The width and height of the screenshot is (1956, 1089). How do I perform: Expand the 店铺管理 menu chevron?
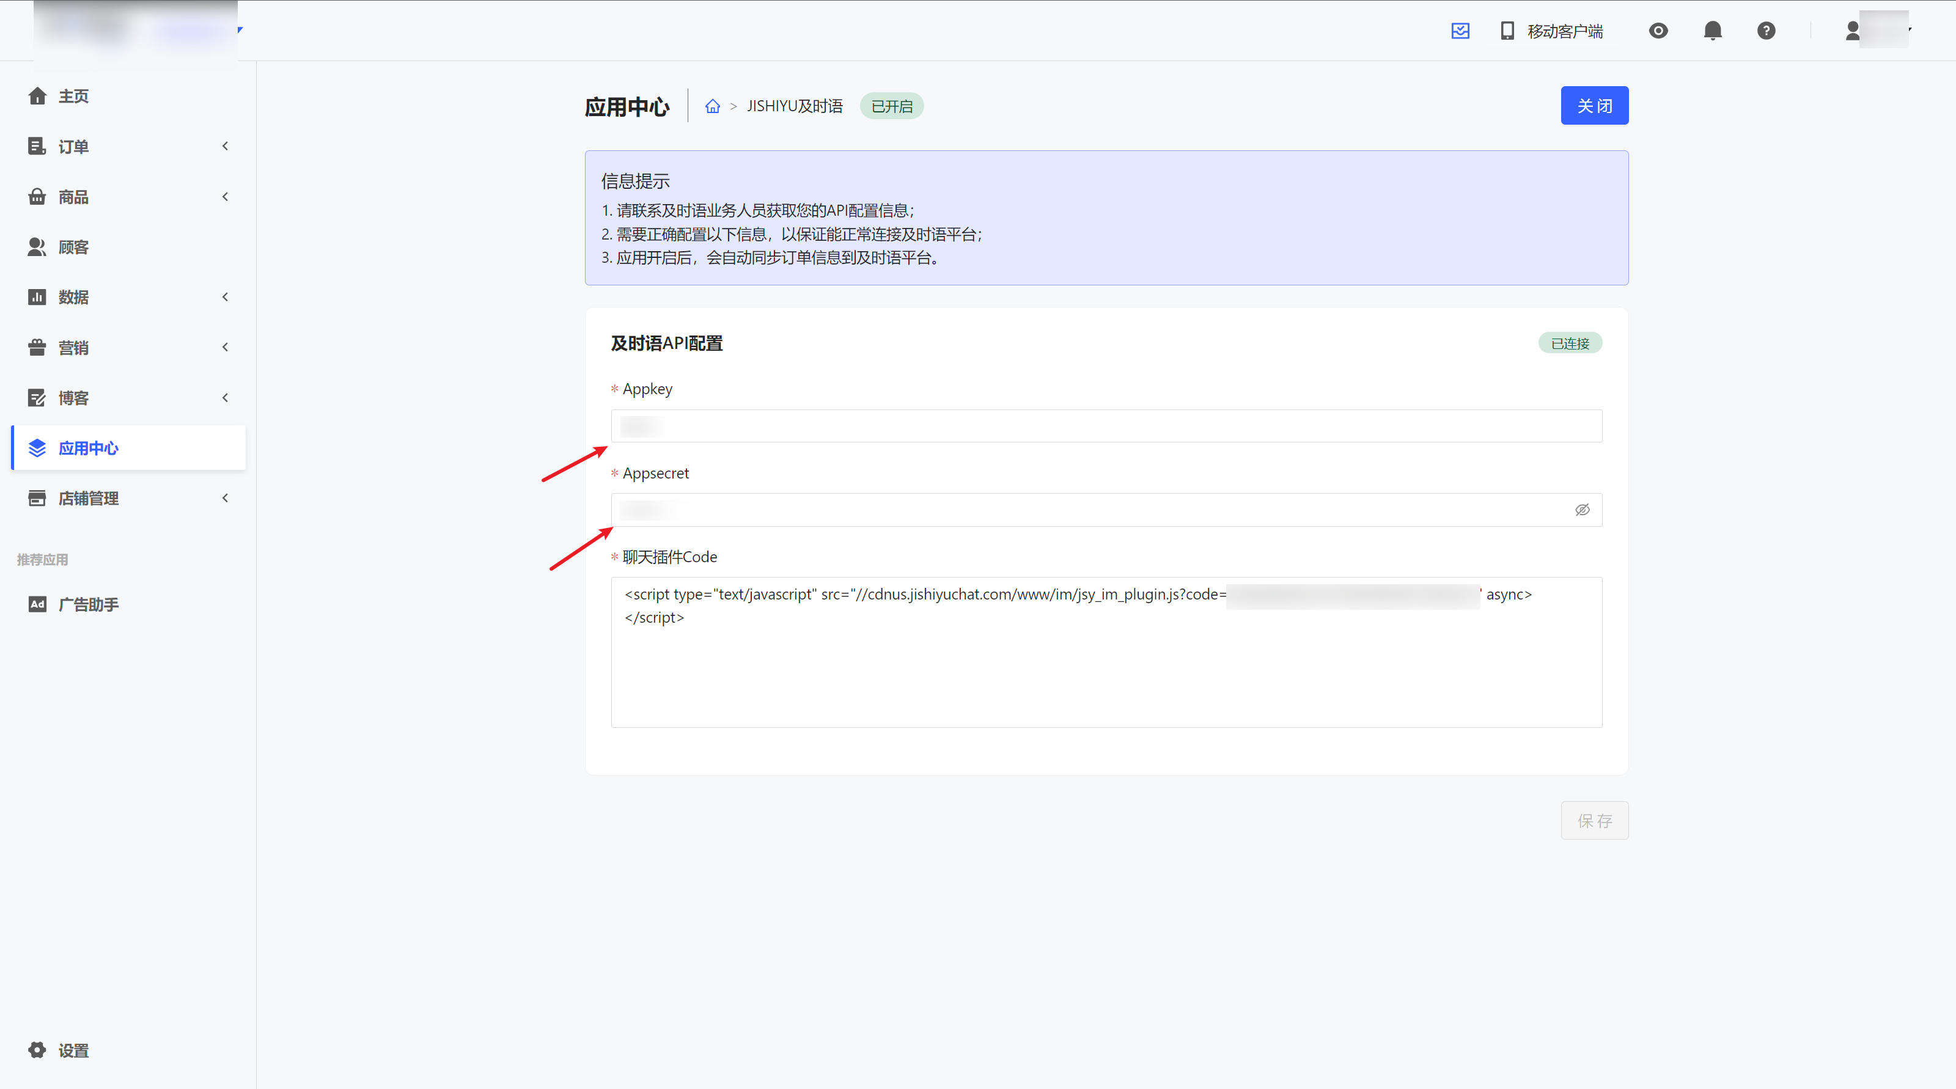(x=225, y=498)
